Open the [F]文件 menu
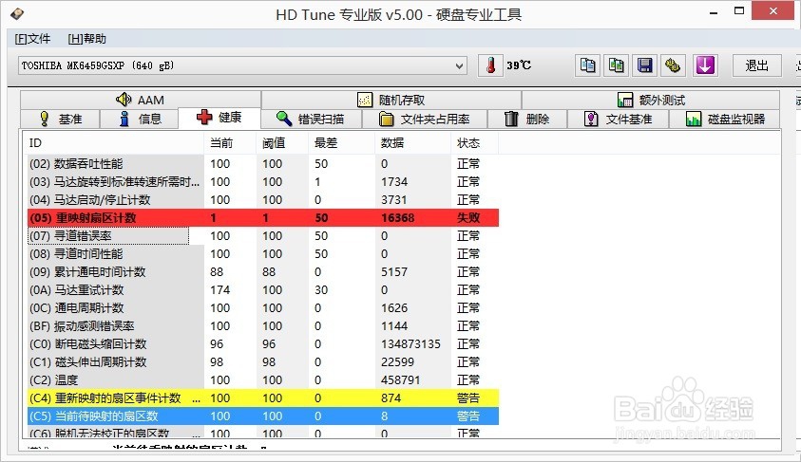801x462 pixels. point(32,39)
